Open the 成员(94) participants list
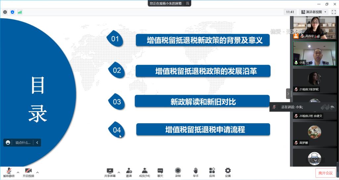 tap(144, 172)
